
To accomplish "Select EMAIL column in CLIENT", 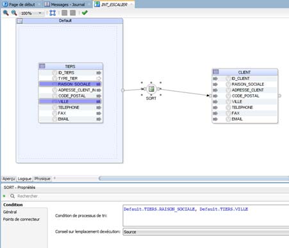I will (245, 119).
